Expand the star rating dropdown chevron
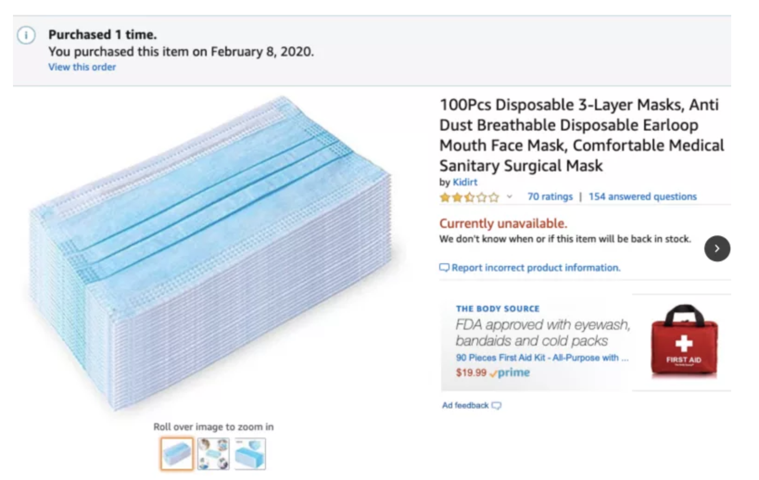 [x=509, y=197]
